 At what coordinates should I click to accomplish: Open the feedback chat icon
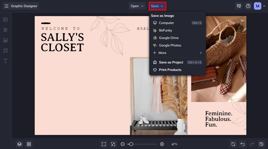pos(239,6)
